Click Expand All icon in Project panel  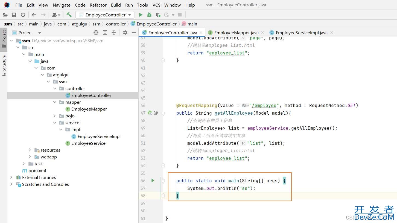pyautogui.click(x=105, y=33)
